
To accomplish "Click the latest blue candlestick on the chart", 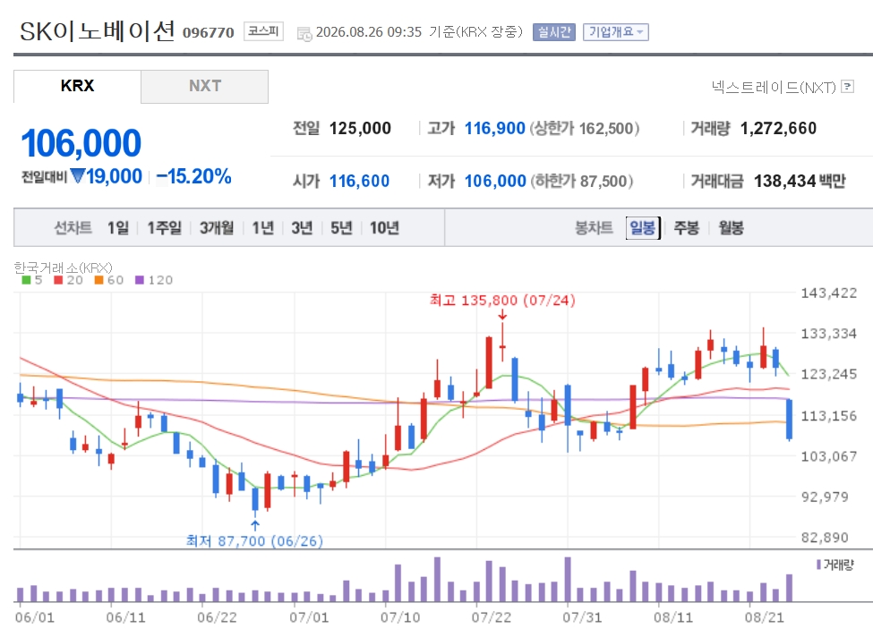I will [x=789, y=420].
